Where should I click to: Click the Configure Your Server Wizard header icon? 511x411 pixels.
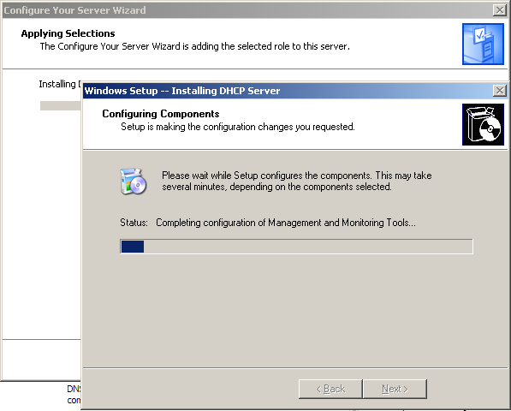(x=483, y=44)
